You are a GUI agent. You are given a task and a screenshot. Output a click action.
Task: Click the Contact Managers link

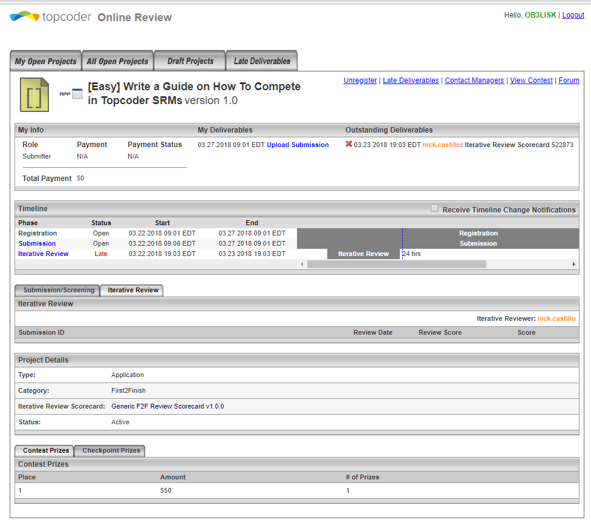pyautogui.click(x=474, y=81)
